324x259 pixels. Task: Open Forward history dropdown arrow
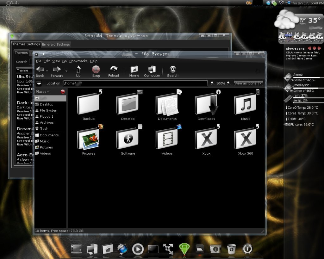click(x=66, y=71)
